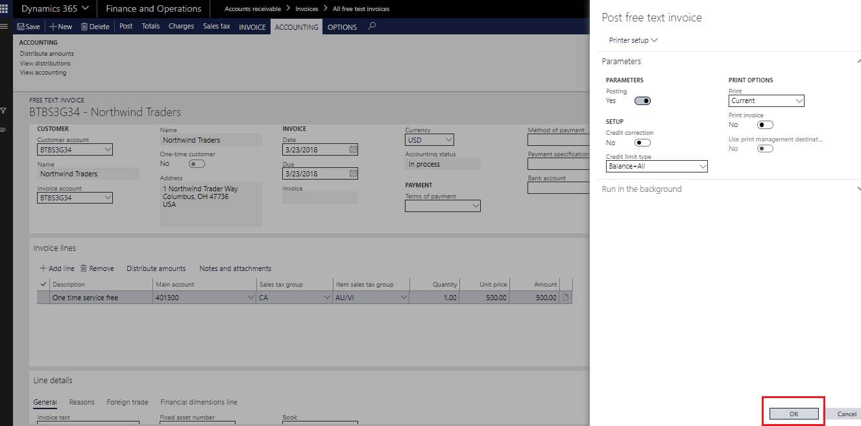Create a new invoice with the New button
The height and width of the screenshot is (426, 861).
click(61, 27)
